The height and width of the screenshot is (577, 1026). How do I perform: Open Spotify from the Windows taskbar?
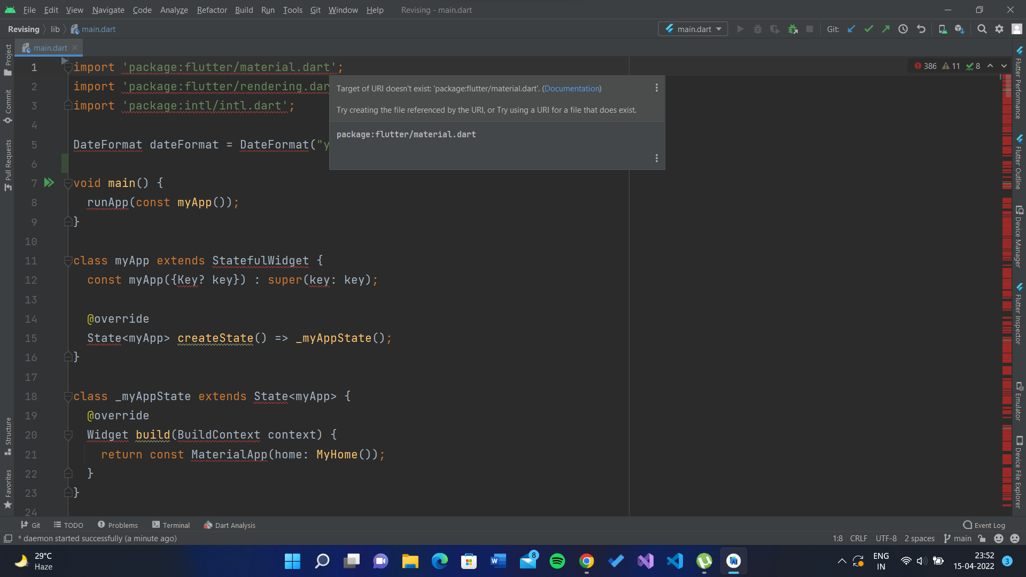(x=557, y=561)
